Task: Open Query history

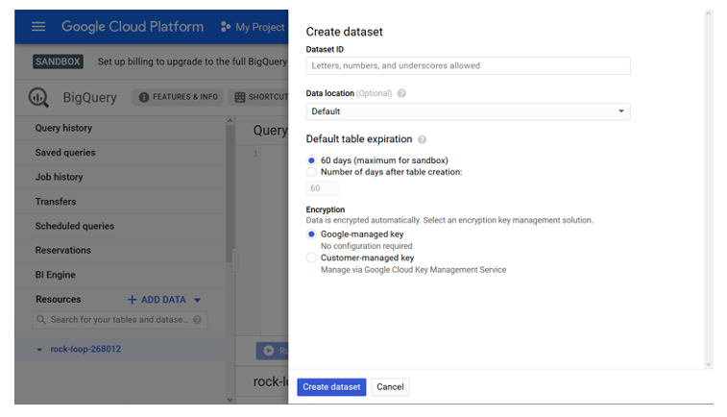Action: 63,128
